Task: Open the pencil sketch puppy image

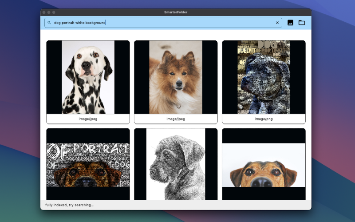Action: (x=176, y=164)
